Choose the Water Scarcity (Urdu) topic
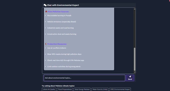Viewport: 170px width, 91px height. pos(100,89)
